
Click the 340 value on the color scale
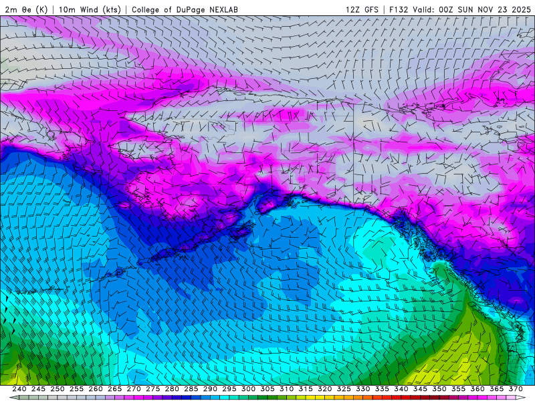point(401,389)
